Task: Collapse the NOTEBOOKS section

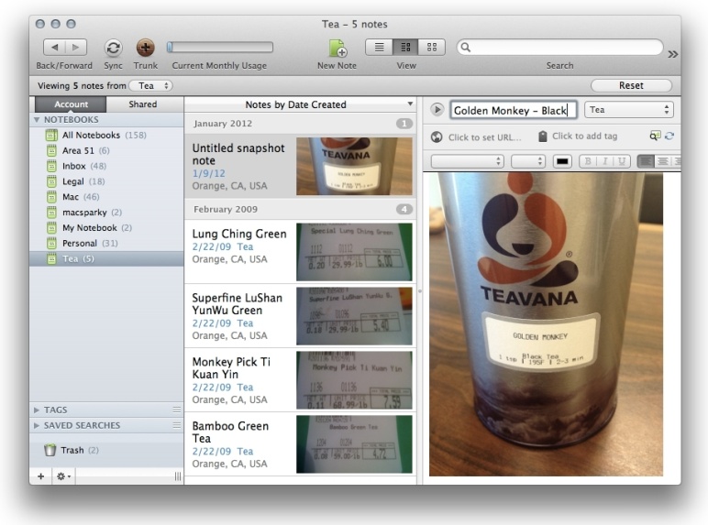Action: coord(37,119)
